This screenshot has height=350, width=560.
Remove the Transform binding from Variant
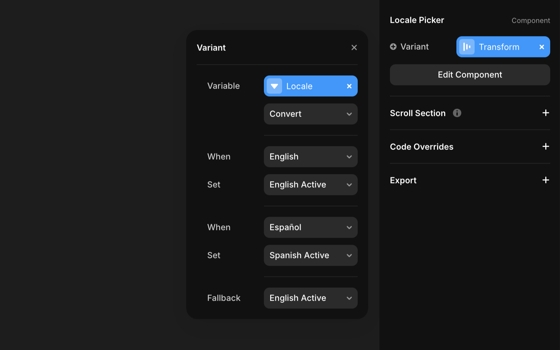tap(541, 47)
